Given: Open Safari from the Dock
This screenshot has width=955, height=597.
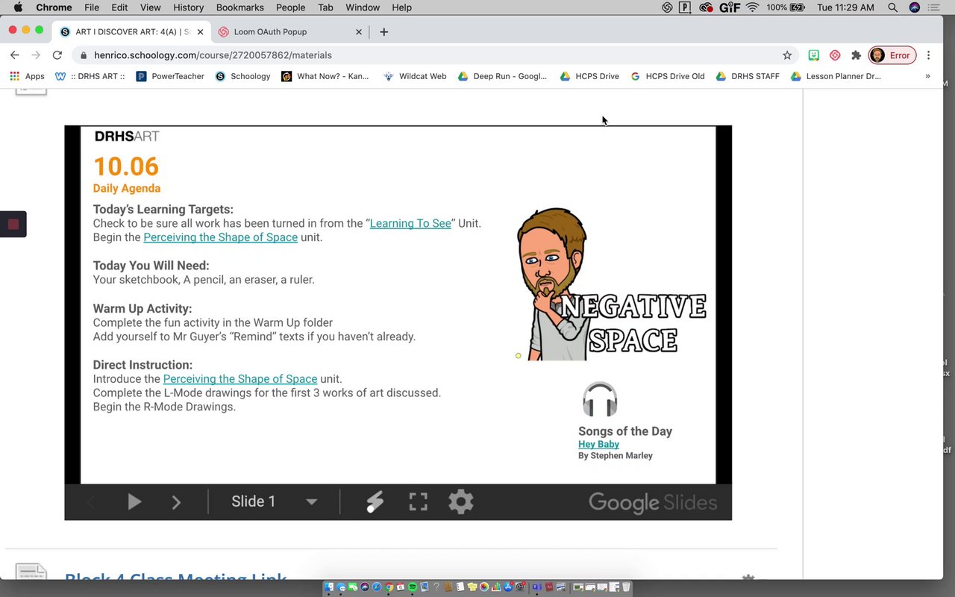Looking at the screenshot, I should pos(377,587).
